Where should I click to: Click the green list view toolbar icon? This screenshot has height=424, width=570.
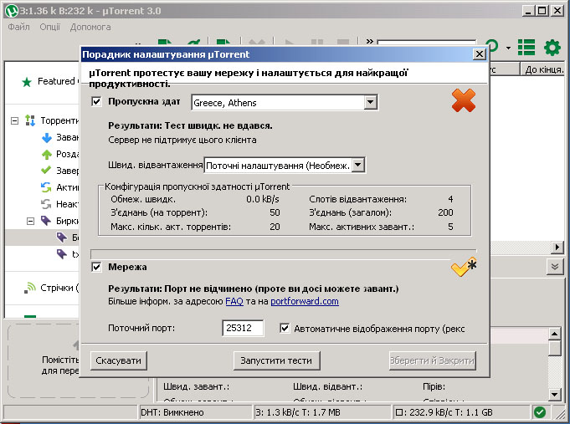coord(526,47)
